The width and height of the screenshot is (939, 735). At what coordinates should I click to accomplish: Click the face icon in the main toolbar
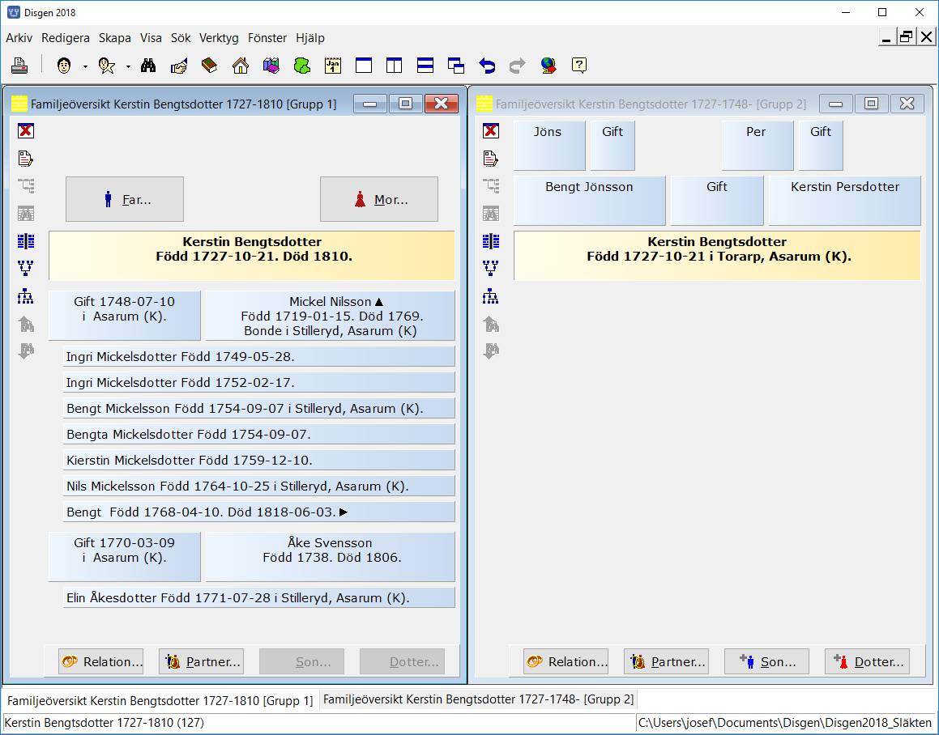point(64,66)
